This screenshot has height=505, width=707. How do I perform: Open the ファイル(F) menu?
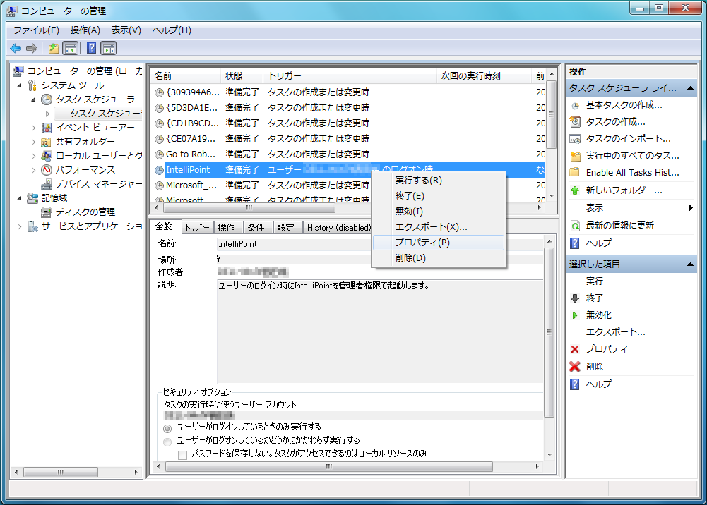[x=36, y=30]
